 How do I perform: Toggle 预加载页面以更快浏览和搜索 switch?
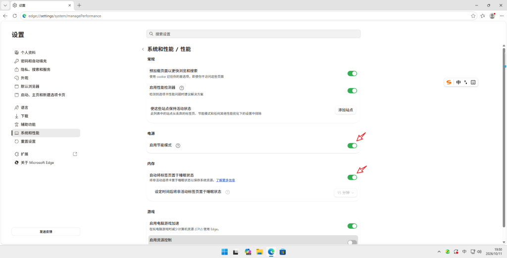352,73
